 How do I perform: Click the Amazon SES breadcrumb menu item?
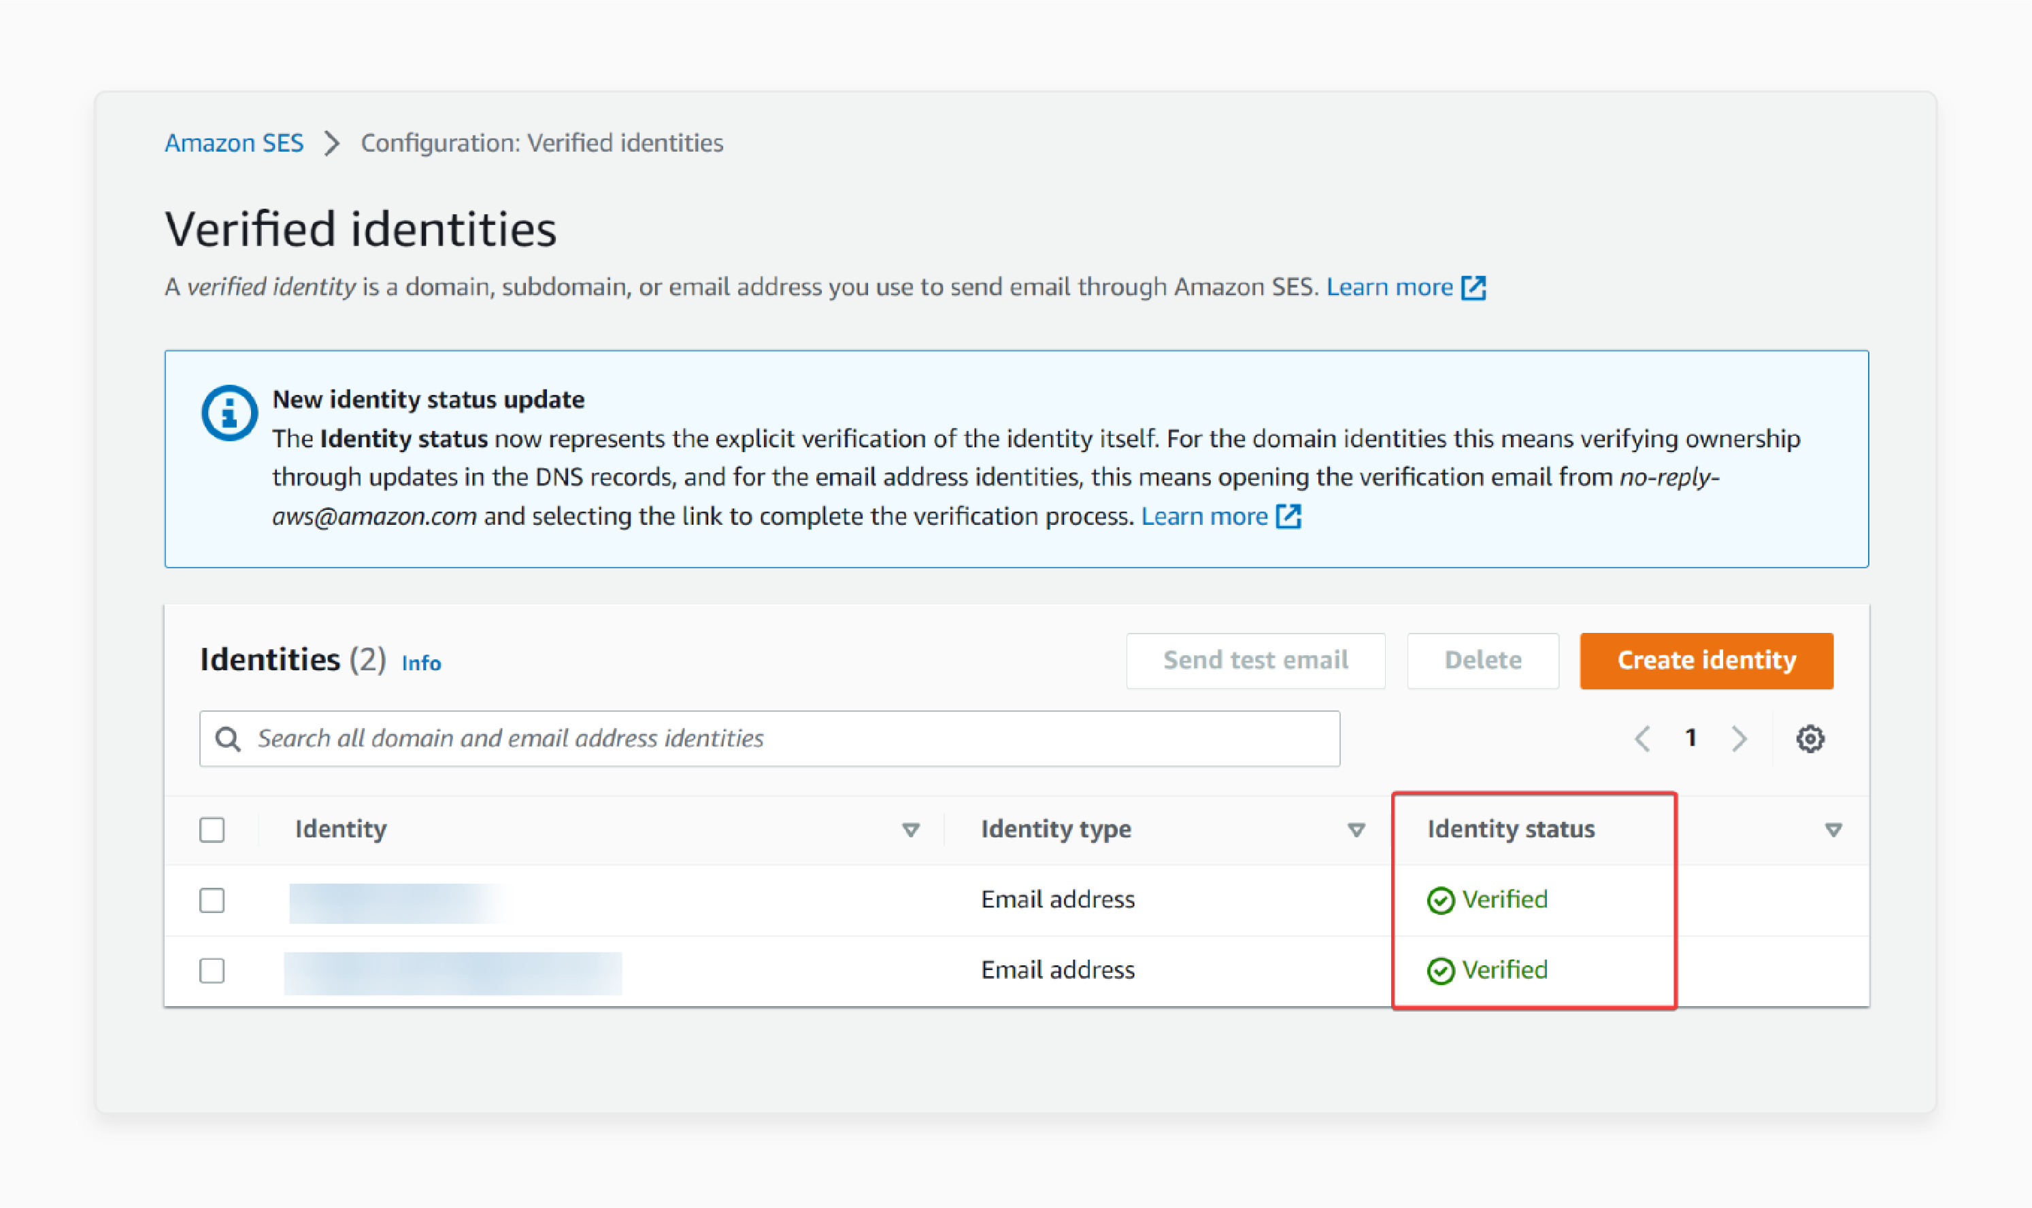[235, 142]
